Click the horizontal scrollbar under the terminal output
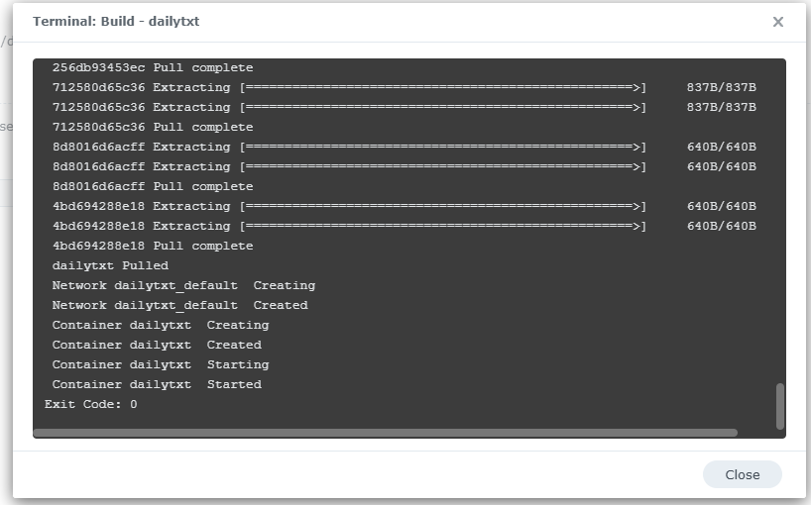The image size is (811, 505). [x=385, y=433]
